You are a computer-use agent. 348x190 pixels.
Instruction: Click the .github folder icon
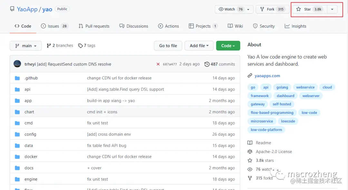tap(17, 78)
